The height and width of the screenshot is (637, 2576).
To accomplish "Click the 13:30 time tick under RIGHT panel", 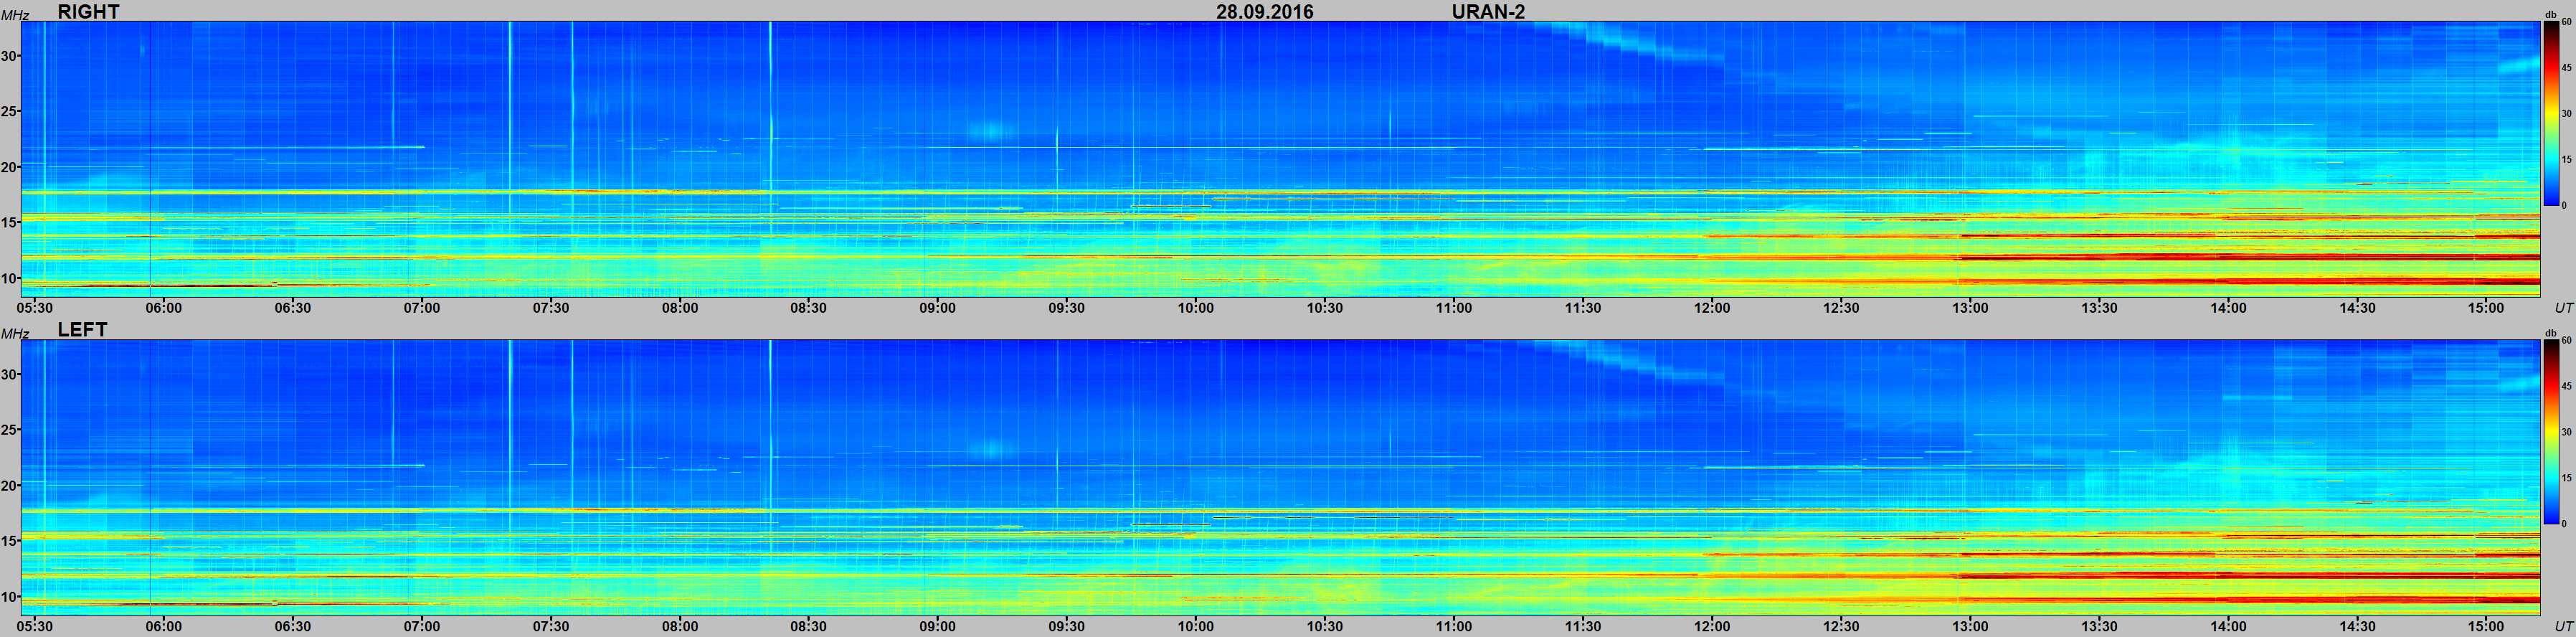I will tap(2099, 308).
